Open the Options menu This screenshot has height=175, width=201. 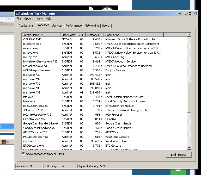[x=29, y=18]
